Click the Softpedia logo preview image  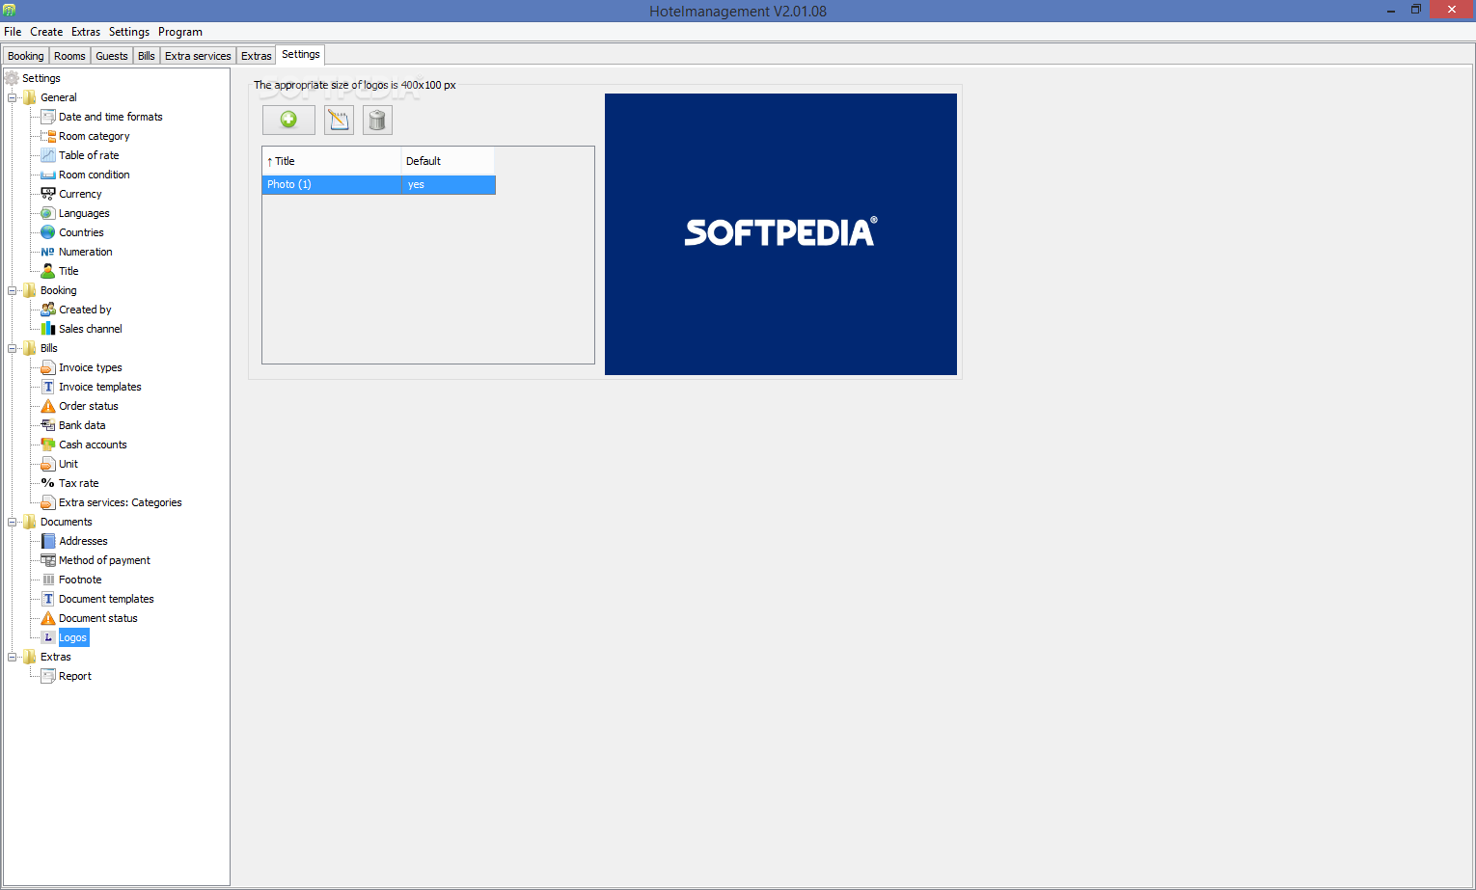coord(780,234)
